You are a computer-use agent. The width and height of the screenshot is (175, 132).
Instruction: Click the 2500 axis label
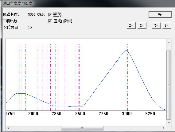80,114
